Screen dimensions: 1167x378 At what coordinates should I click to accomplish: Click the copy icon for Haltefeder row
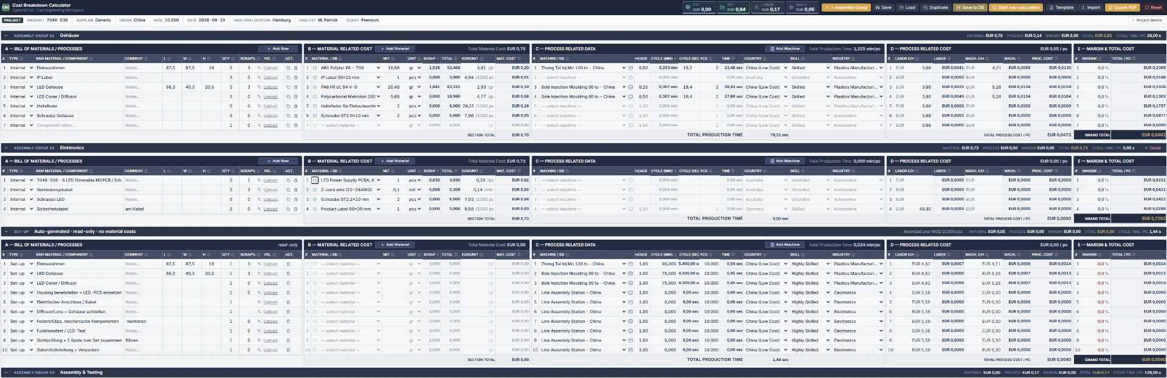coord(288,106)
